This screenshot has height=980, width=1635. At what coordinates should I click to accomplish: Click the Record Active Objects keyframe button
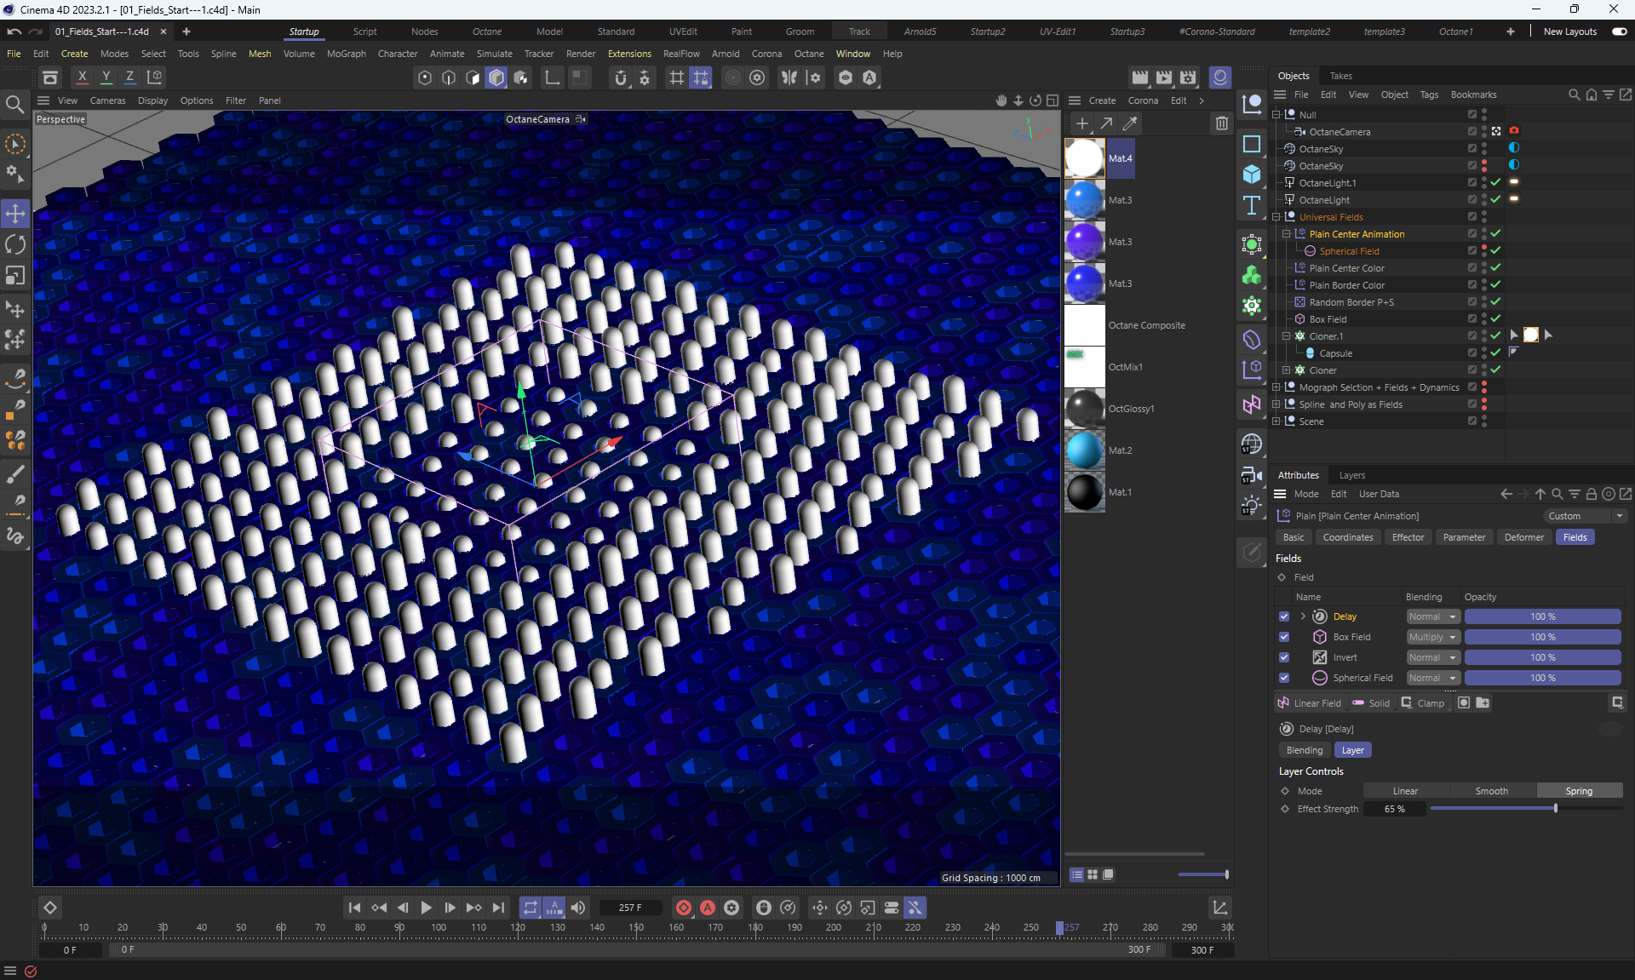tap(683, 908)
